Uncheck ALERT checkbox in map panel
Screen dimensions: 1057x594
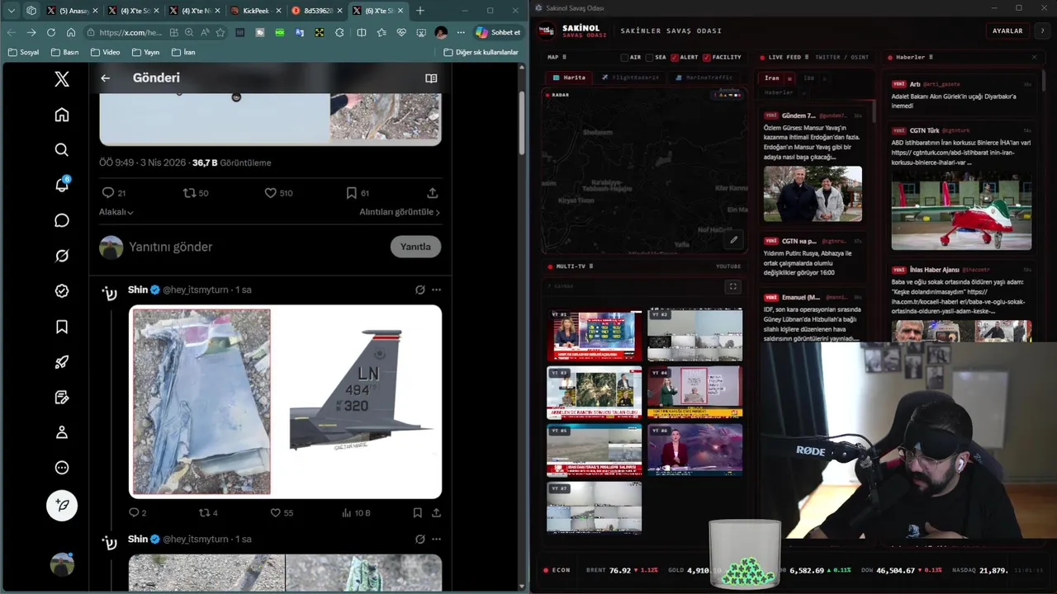[675, 58]
